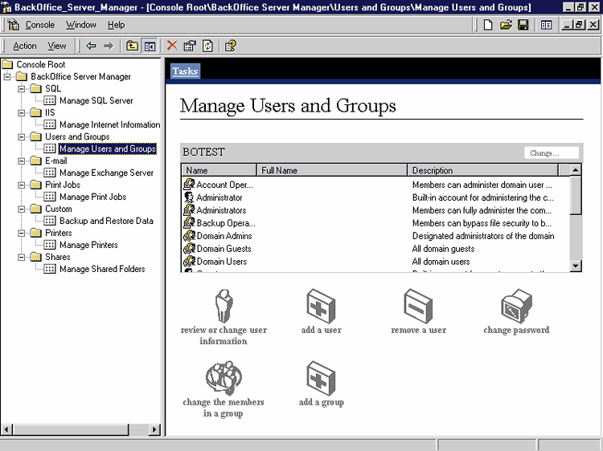603x451 pixels.
Task: Click the Manage SQL Server taskpad icon
Action: coord(50,100)
